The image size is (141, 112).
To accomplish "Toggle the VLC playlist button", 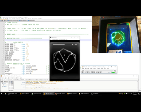I will point(97,72).
